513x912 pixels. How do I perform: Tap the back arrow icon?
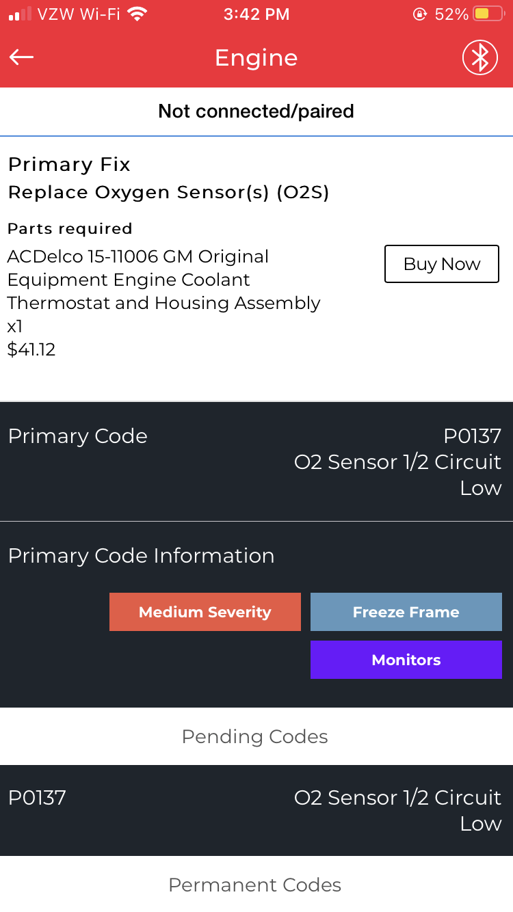click(22, 57)
